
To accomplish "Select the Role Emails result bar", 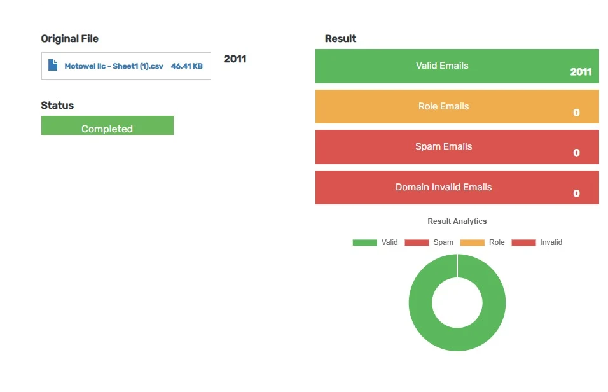I will pyautogui.click(x=457, y=107).
